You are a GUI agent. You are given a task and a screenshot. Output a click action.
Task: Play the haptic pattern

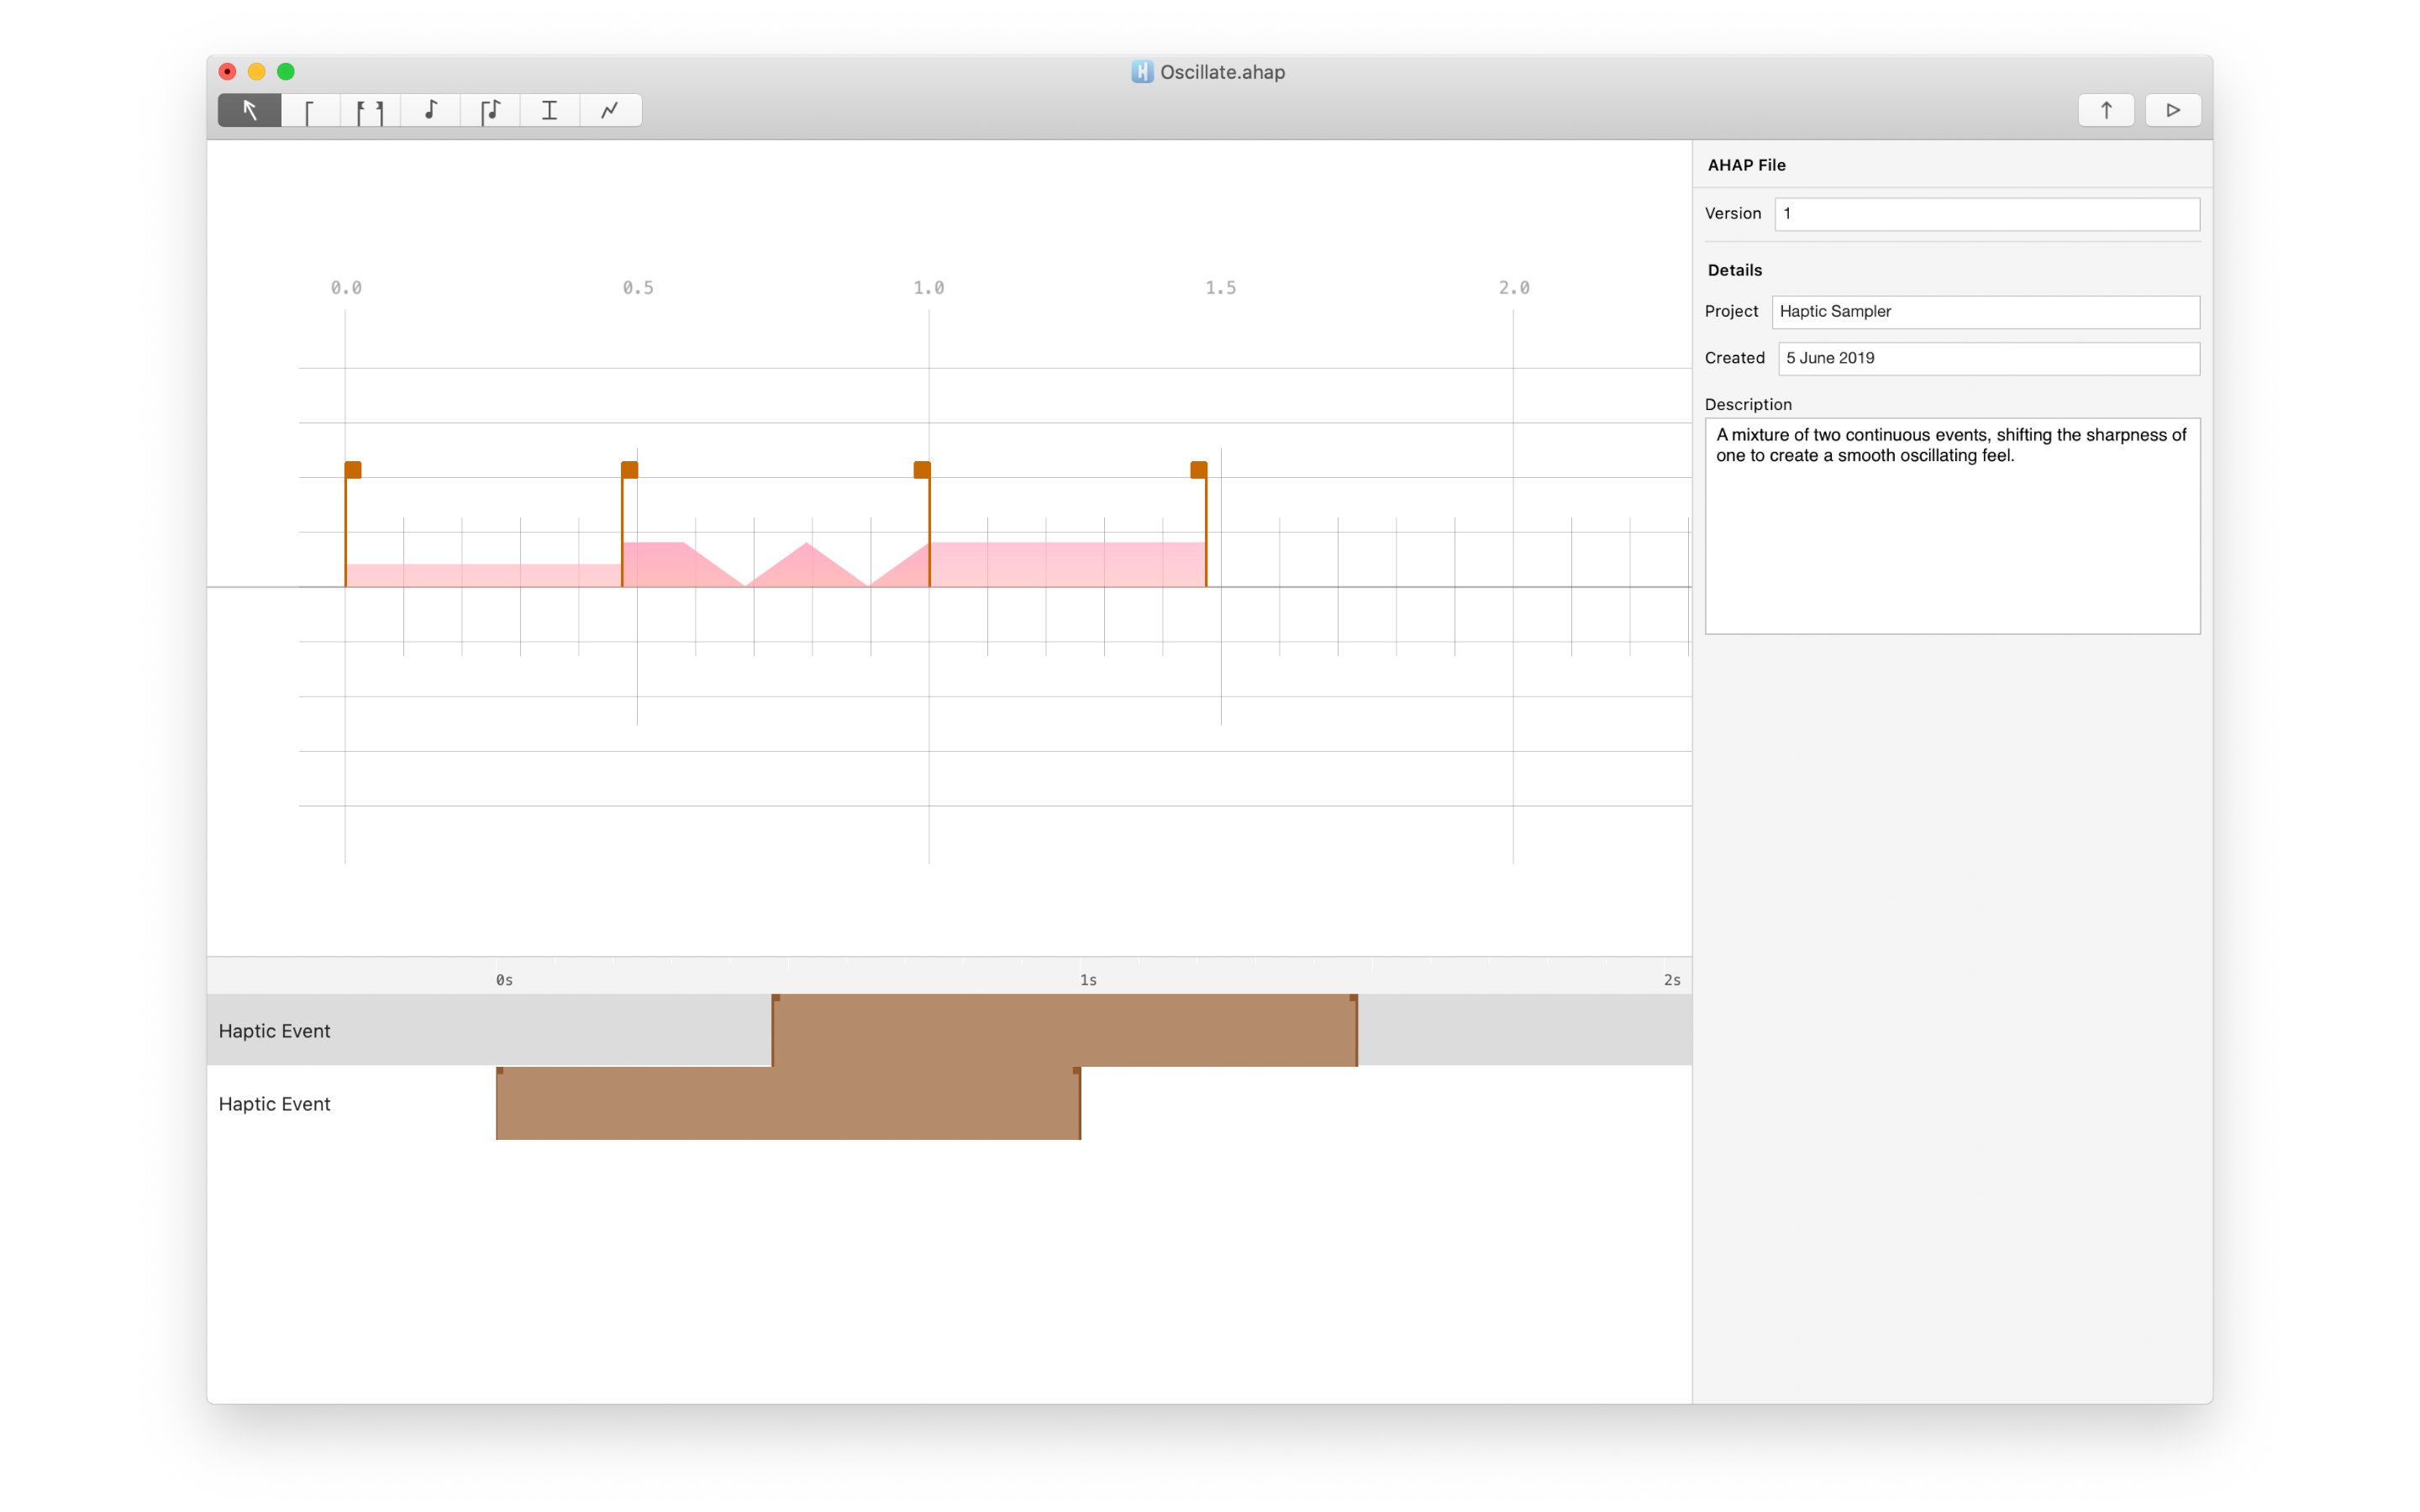click(2172, 110)
